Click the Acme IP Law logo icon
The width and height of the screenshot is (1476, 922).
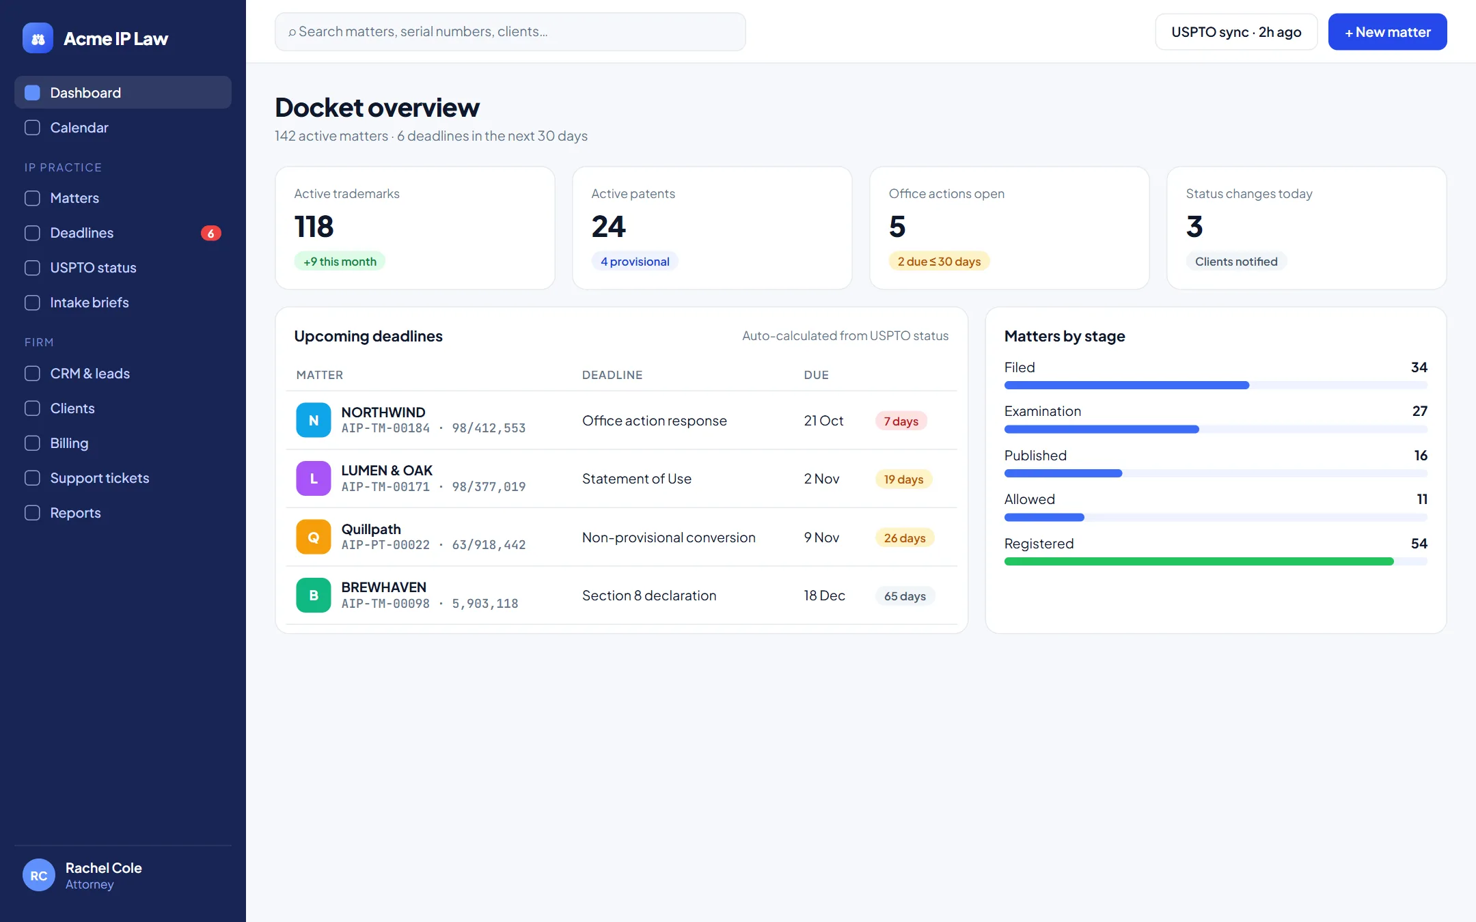[38, 38]
